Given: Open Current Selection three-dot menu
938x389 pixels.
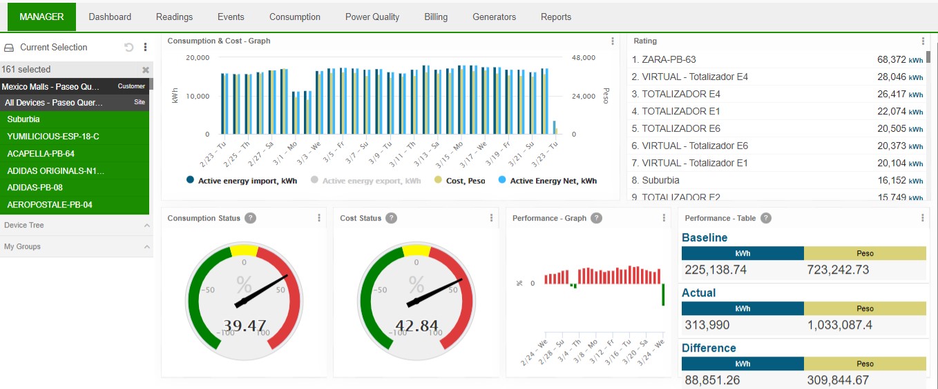Looking at the screenshot, I should (145, 48).
